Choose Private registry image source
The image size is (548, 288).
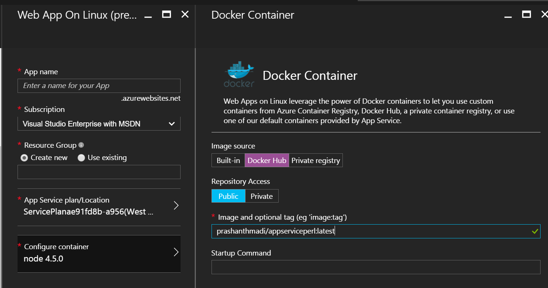pyautogui.click(x=316, y=160)
